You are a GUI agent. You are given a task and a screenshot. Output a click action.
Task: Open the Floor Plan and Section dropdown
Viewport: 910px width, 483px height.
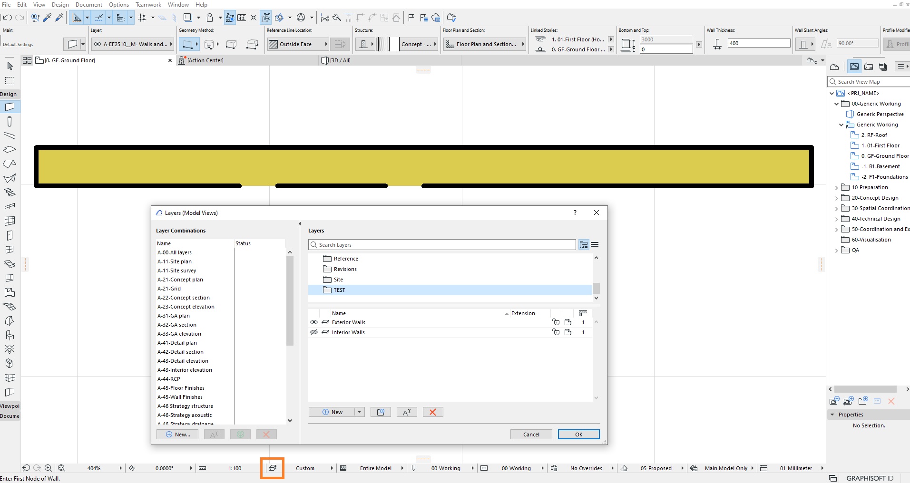point(485,44)
